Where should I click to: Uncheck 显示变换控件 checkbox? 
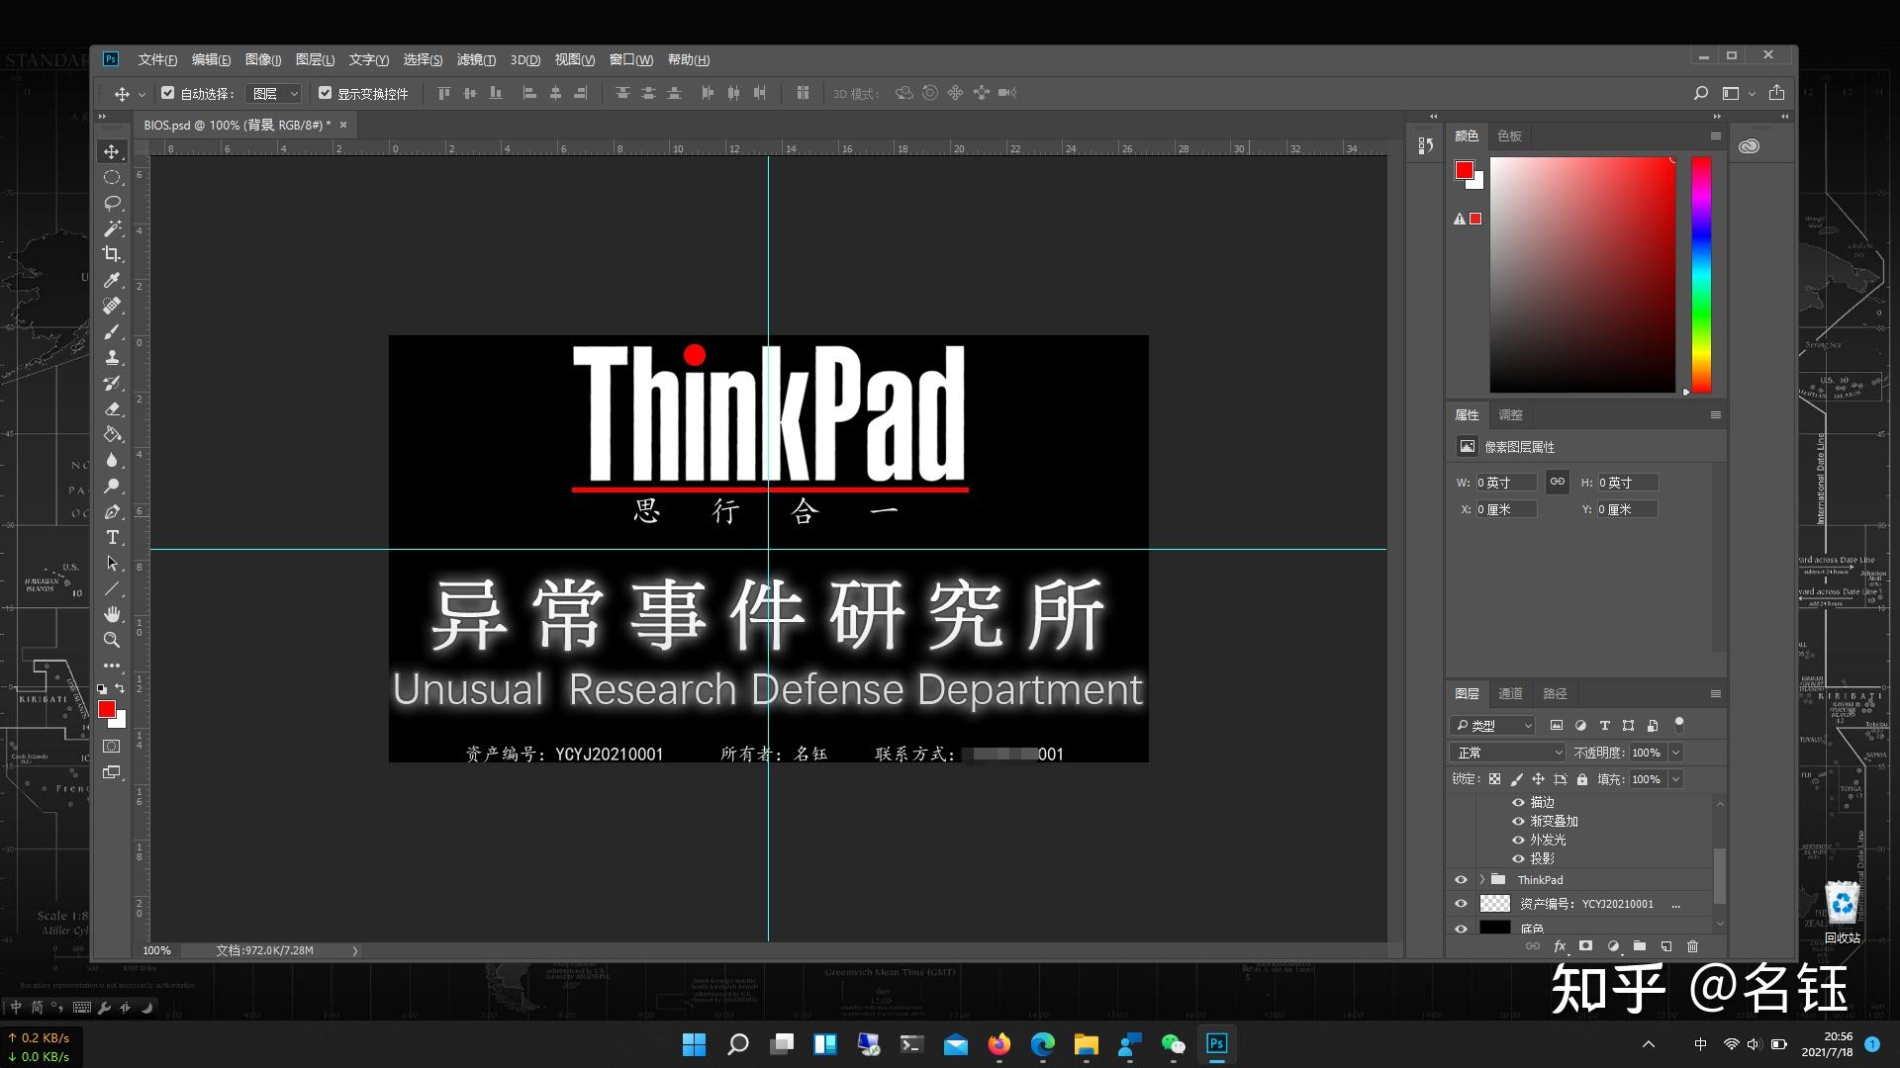click(326, 92)
